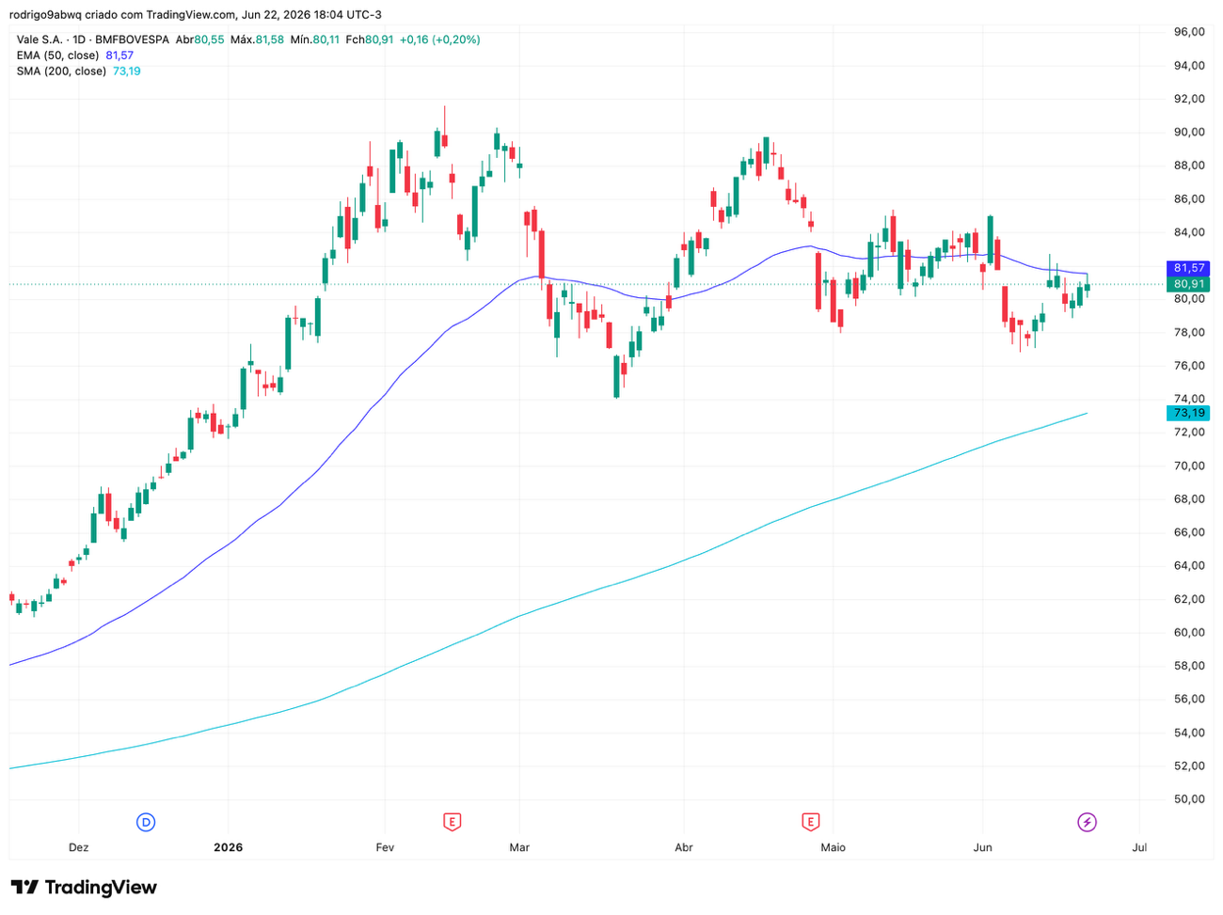The width and height of the screenshot is (1223, 915).
Task: Click the 'Abr' label on time axis
Action: (x=684, y=847)
